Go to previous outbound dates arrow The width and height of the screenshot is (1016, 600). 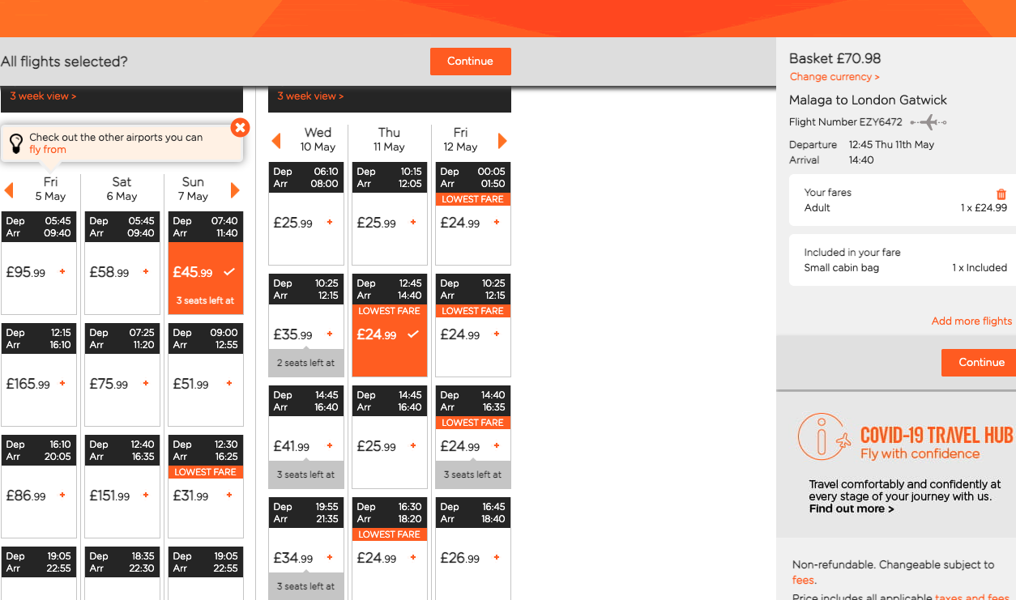tap(9, 190)
